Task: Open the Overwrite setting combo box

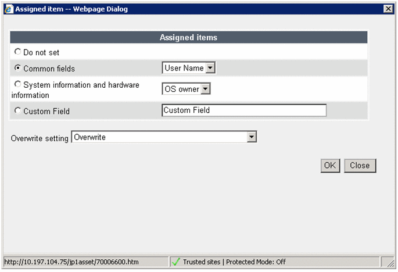Action: pos(252,137)
